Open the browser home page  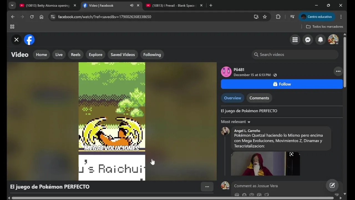pos(41,17)
